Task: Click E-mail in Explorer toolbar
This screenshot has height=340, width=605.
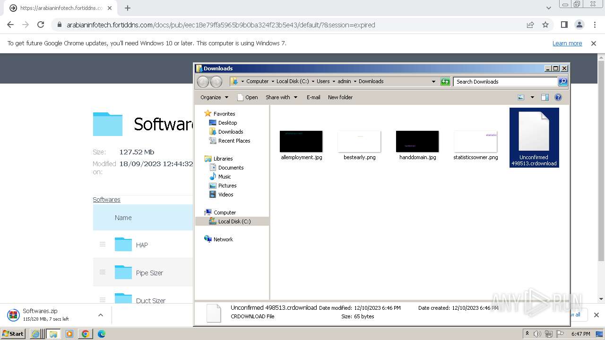Action: 313,97
